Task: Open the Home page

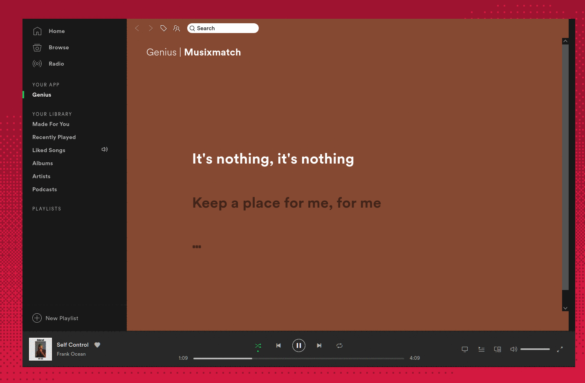Action: (x=56, y=31)
